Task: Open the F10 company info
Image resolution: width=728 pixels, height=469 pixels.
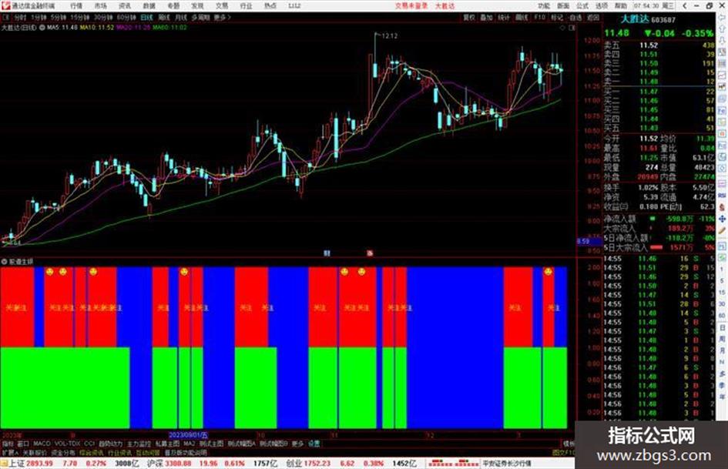Action: [539, 17]
